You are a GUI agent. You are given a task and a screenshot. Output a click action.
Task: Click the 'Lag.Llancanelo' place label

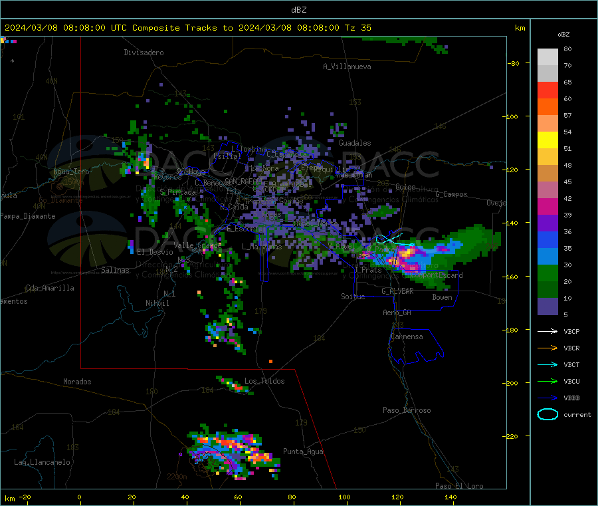[42, 462]
